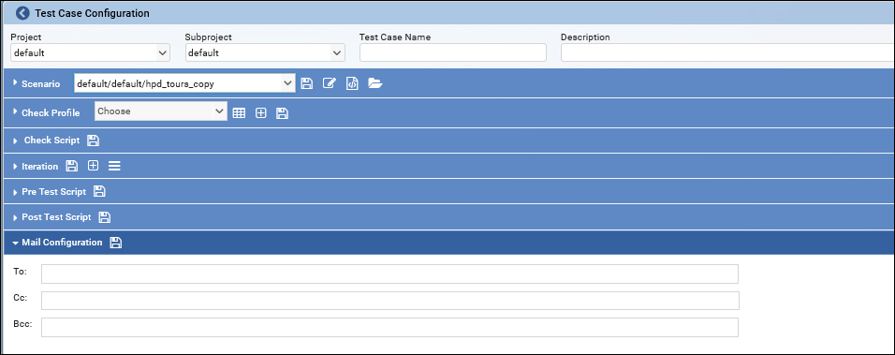This screenshot has width=895, height=355.
Task: Save the Scenario with its disk icon
Action: click(307, 83)
